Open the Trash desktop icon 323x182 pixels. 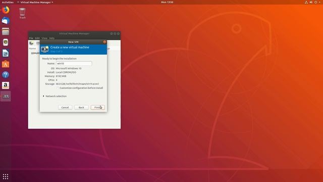(x=22, y=13)
